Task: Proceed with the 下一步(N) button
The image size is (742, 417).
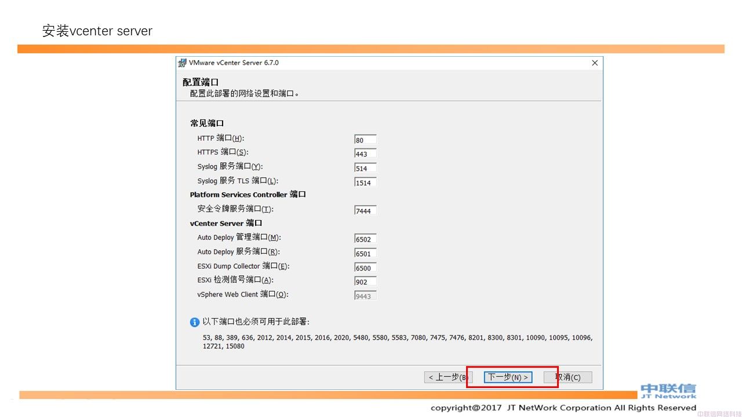Action: [x=508, y=378]
